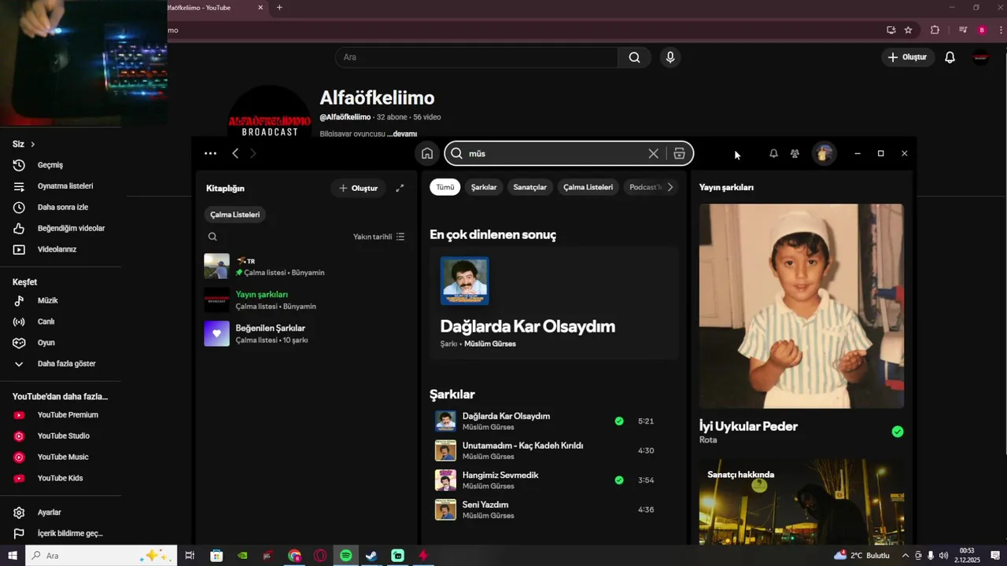Toggle saved checkmark for Dağlarda Kar Olsaydım
1007x566 pixels.
tap(619, 421)
